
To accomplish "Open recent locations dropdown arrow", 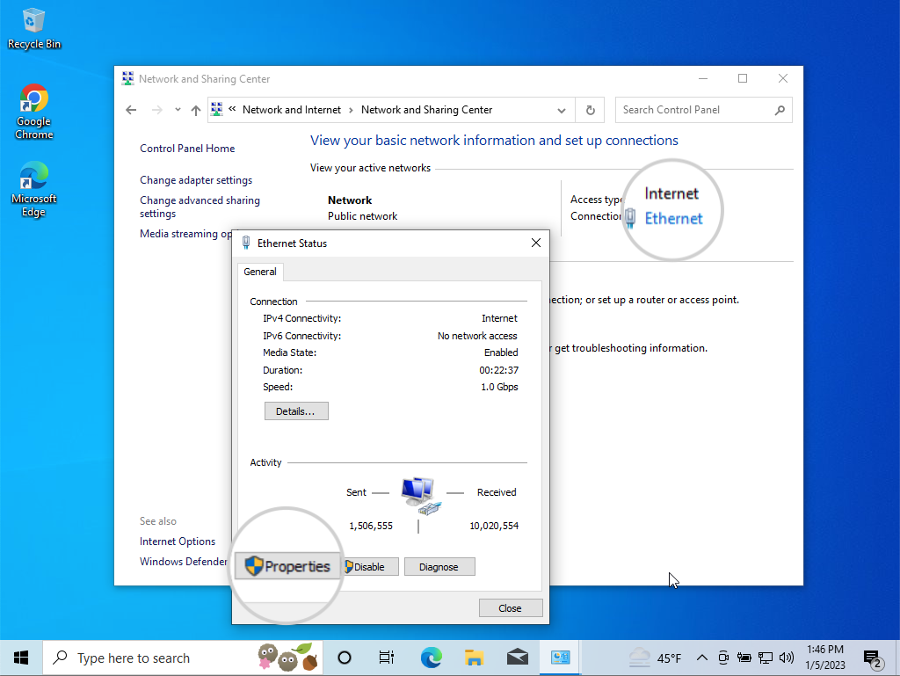I will [x=178, y=110].
